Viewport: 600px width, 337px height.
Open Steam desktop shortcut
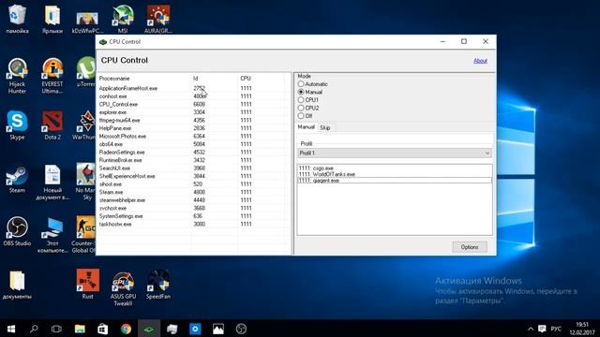[x=17, y=179]
